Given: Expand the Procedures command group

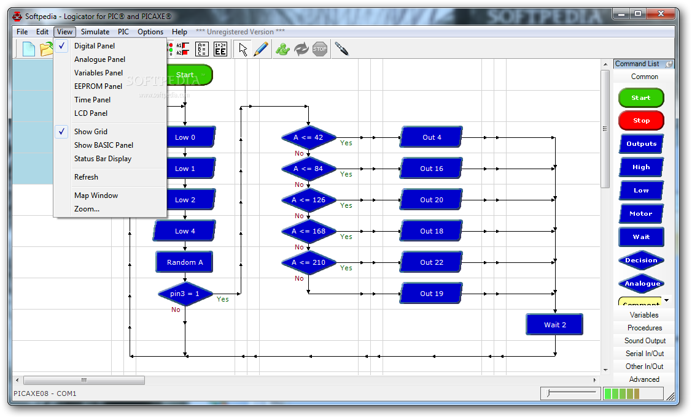Looking at the screenshot, I should [644, 328].
